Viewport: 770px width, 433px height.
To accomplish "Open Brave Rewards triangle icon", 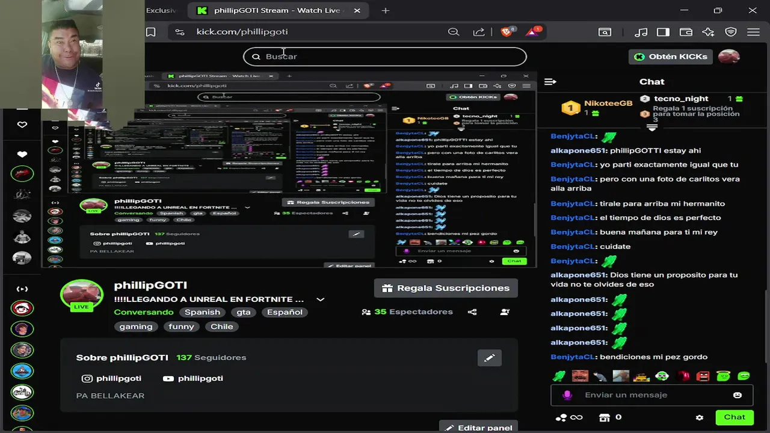I will tap(533, 32).
